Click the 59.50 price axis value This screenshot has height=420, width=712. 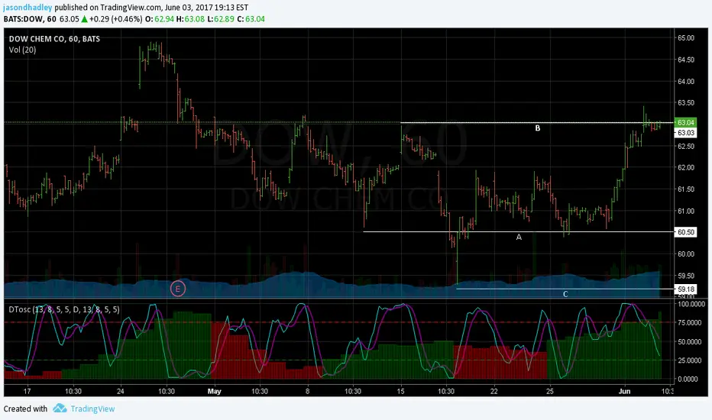686,276
